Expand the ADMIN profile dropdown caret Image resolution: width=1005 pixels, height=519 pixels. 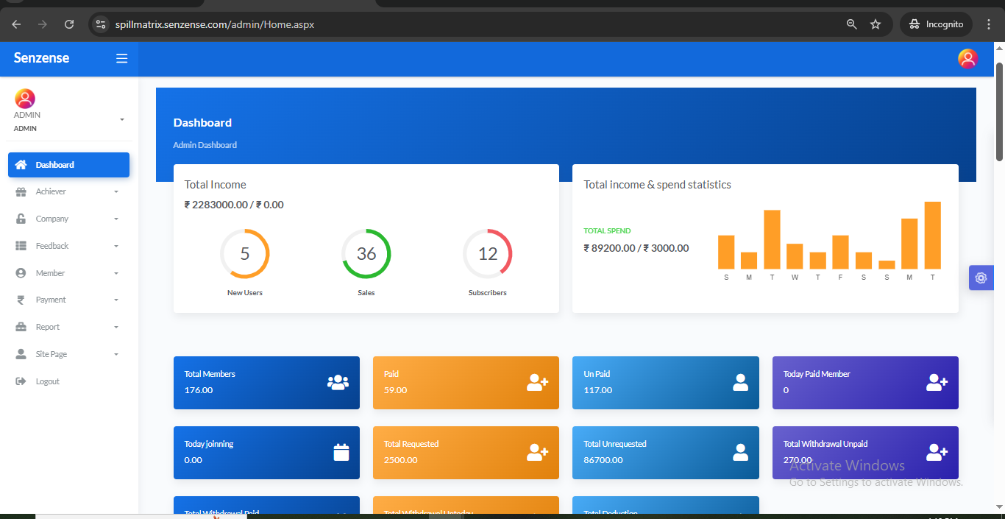(x=122, y=119)
